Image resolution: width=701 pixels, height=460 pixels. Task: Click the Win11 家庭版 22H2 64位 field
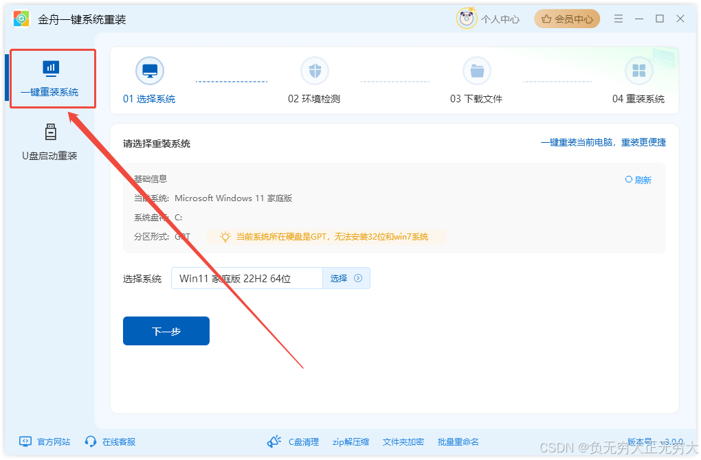pyautogui.click(x=247, y=278)
